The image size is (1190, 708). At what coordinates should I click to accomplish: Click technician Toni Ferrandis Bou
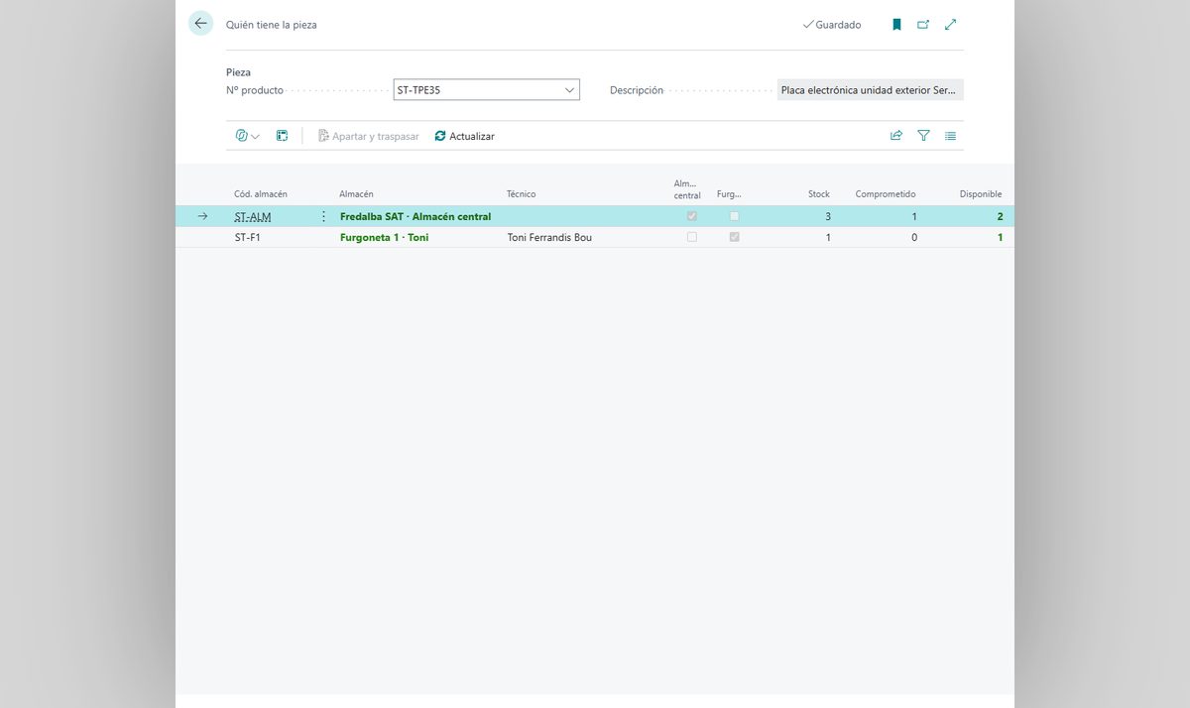(549, 238)
